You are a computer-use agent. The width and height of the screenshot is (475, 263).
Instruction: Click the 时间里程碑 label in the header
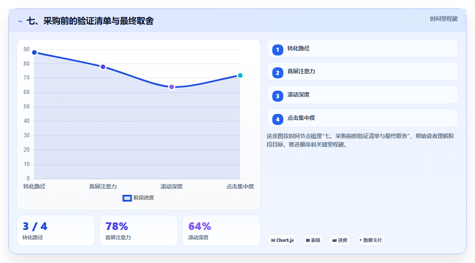click(444, 19)
